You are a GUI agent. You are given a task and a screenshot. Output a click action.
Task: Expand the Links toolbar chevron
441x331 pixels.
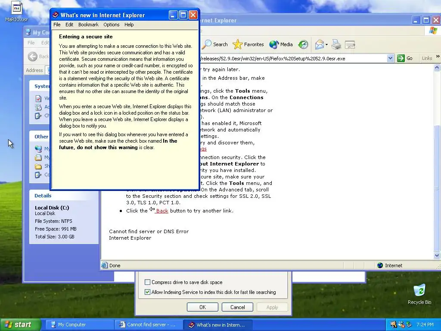[x=438, y=56]
